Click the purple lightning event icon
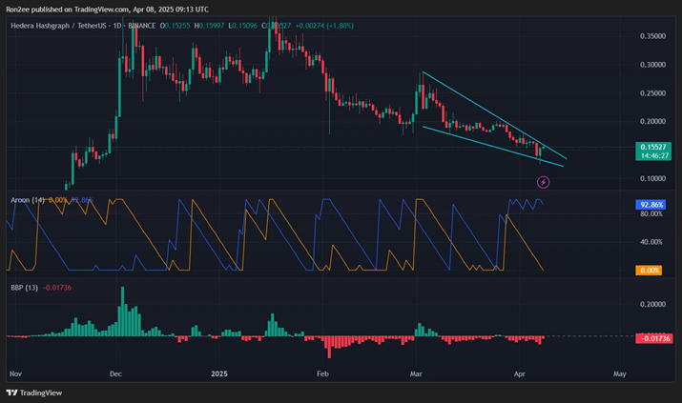This screenshot has height=403, width=682. click(543, 181)
